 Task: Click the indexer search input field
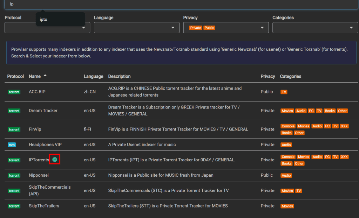coord(179,4)
